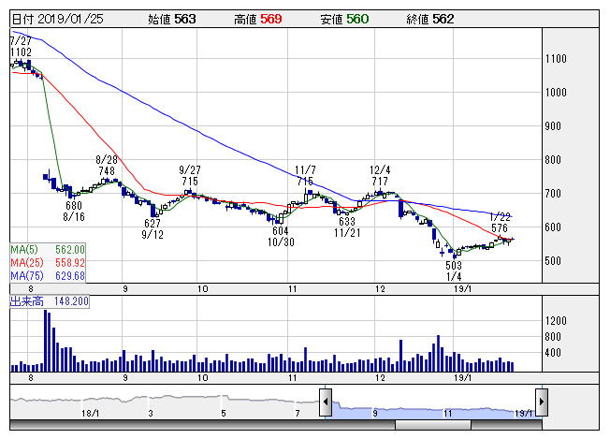Click the right range handle arrow
Image resolution: width=610 pixels, height=439 pixels.
[x=542, y=402]
